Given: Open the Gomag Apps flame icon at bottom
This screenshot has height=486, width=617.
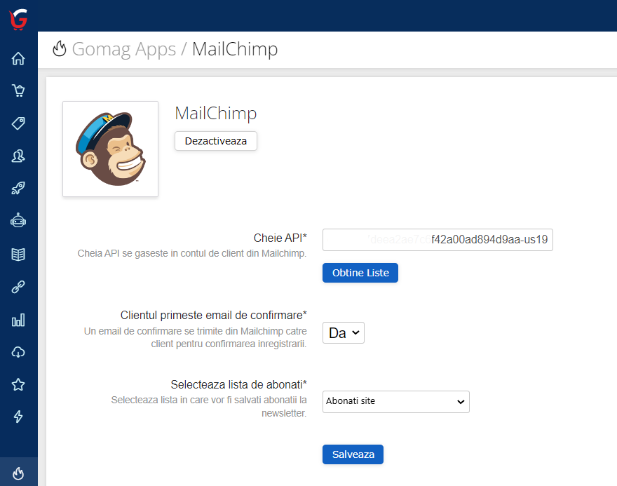Looking at the screenshot, I should click(18, 473).
